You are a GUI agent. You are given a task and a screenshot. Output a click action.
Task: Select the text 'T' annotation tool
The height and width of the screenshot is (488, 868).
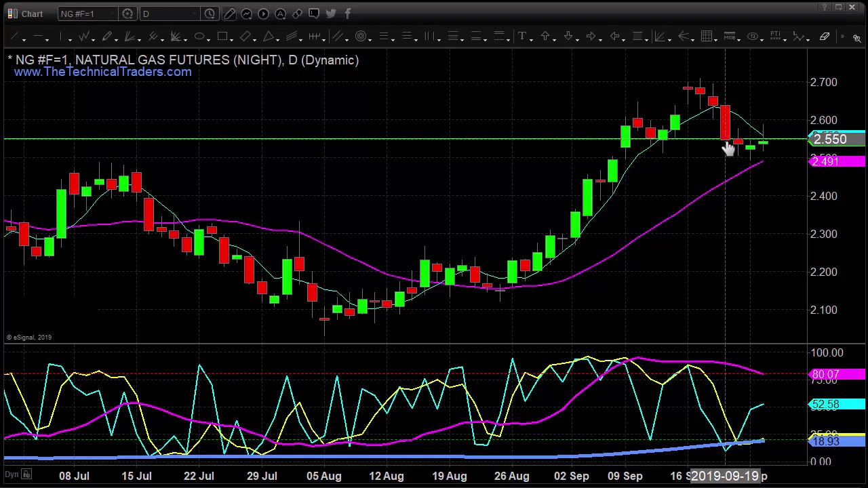coord(522,37)
